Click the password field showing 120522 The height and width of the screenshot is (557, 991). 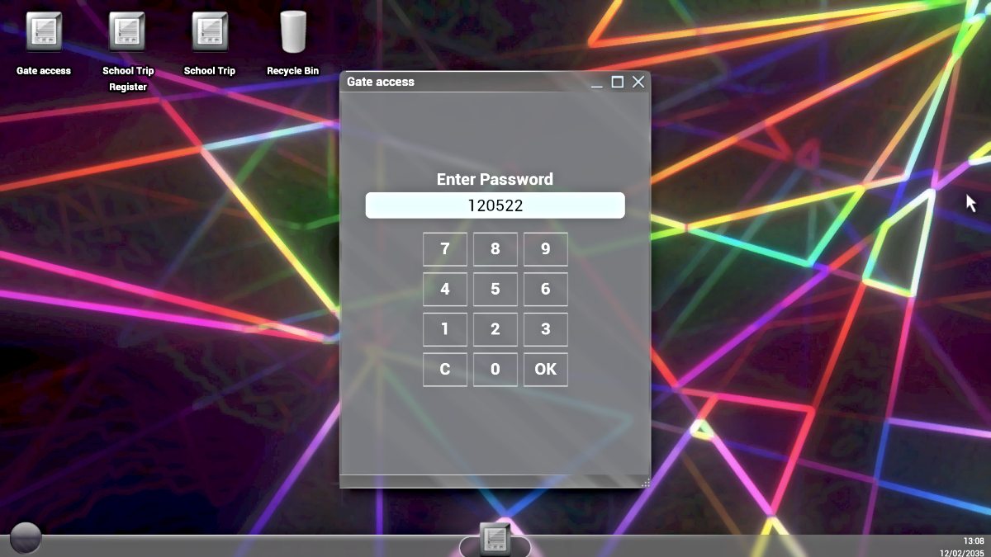[x=495, y=205]
